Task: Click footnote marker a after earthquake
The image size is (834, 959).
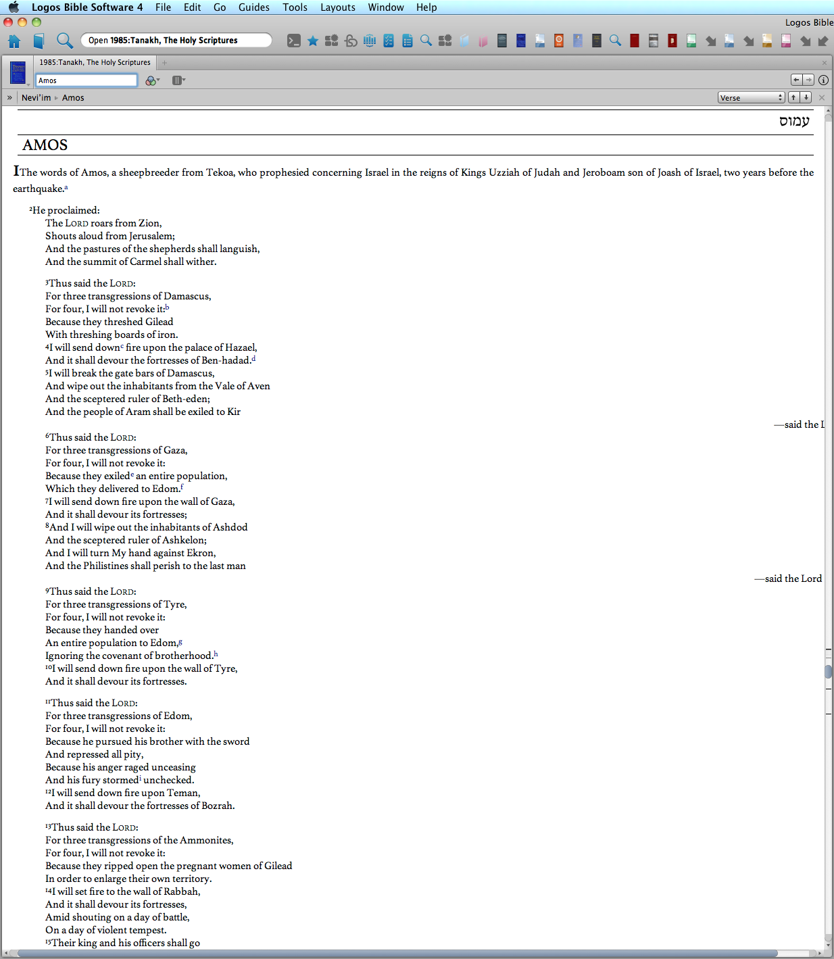Action: tap(66, 186)
